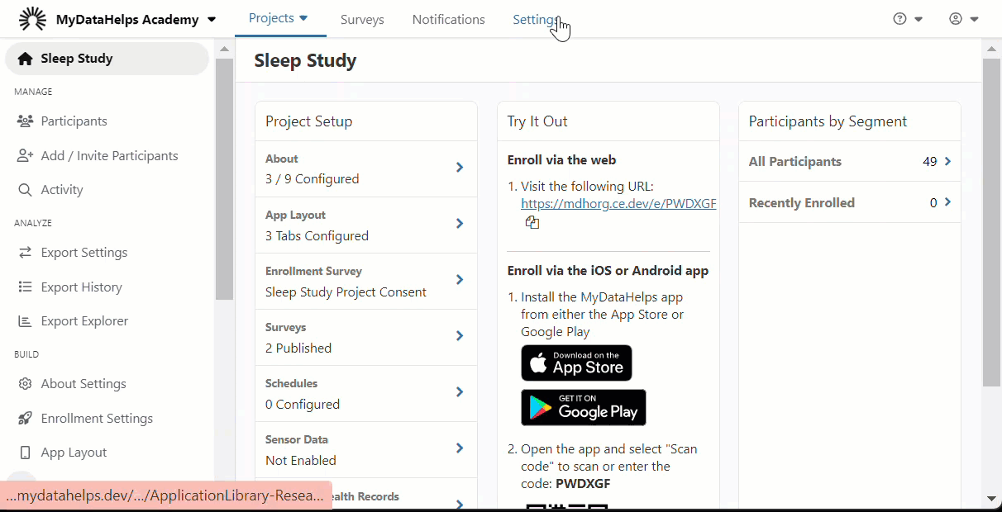
Task: Click the Export Settings arrows icon
Action: (25, 253)
